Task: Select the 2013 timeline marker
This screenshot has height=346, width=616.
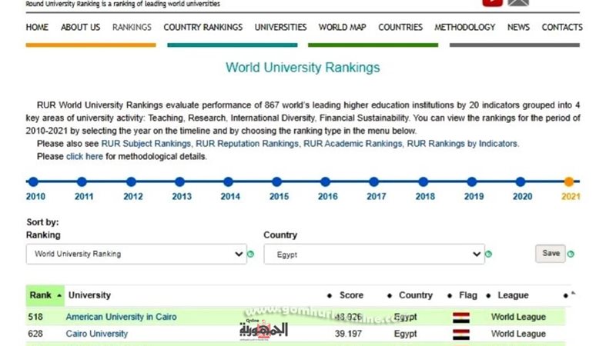Action: coord(179,181)
